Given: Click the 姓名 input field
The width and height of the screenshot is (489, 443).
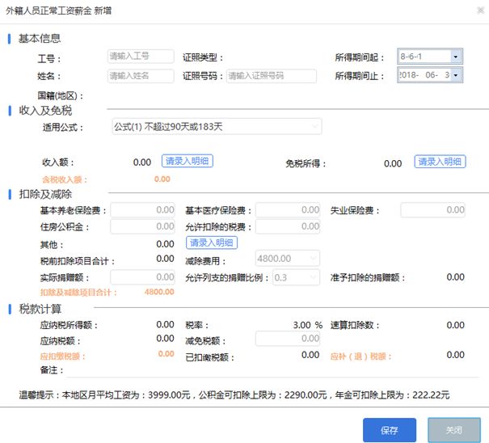Looking at the screenshot, I should pyautogui.click(x=141, y=76).
